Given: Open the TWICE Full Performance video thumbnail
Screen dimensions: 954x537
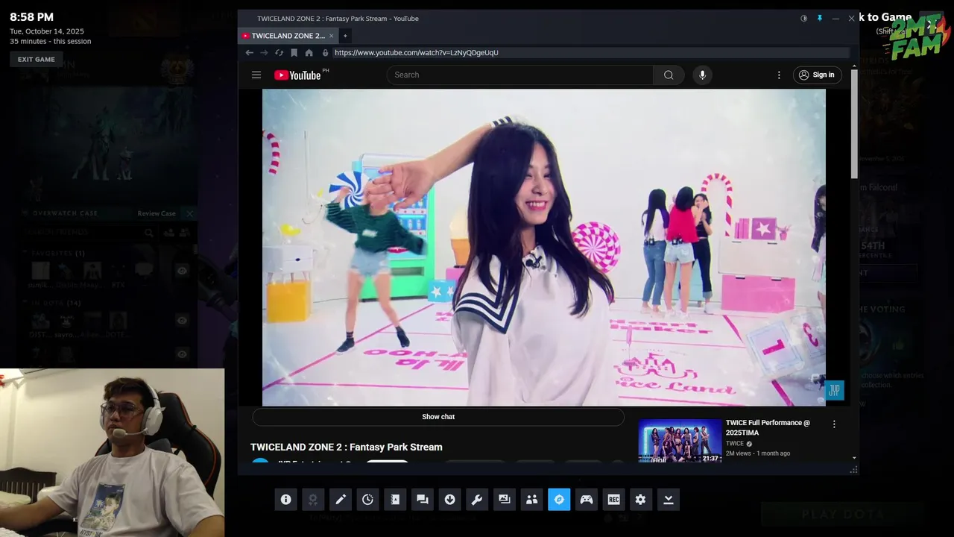Looking at the screenshot, I should tap(680, 441).
